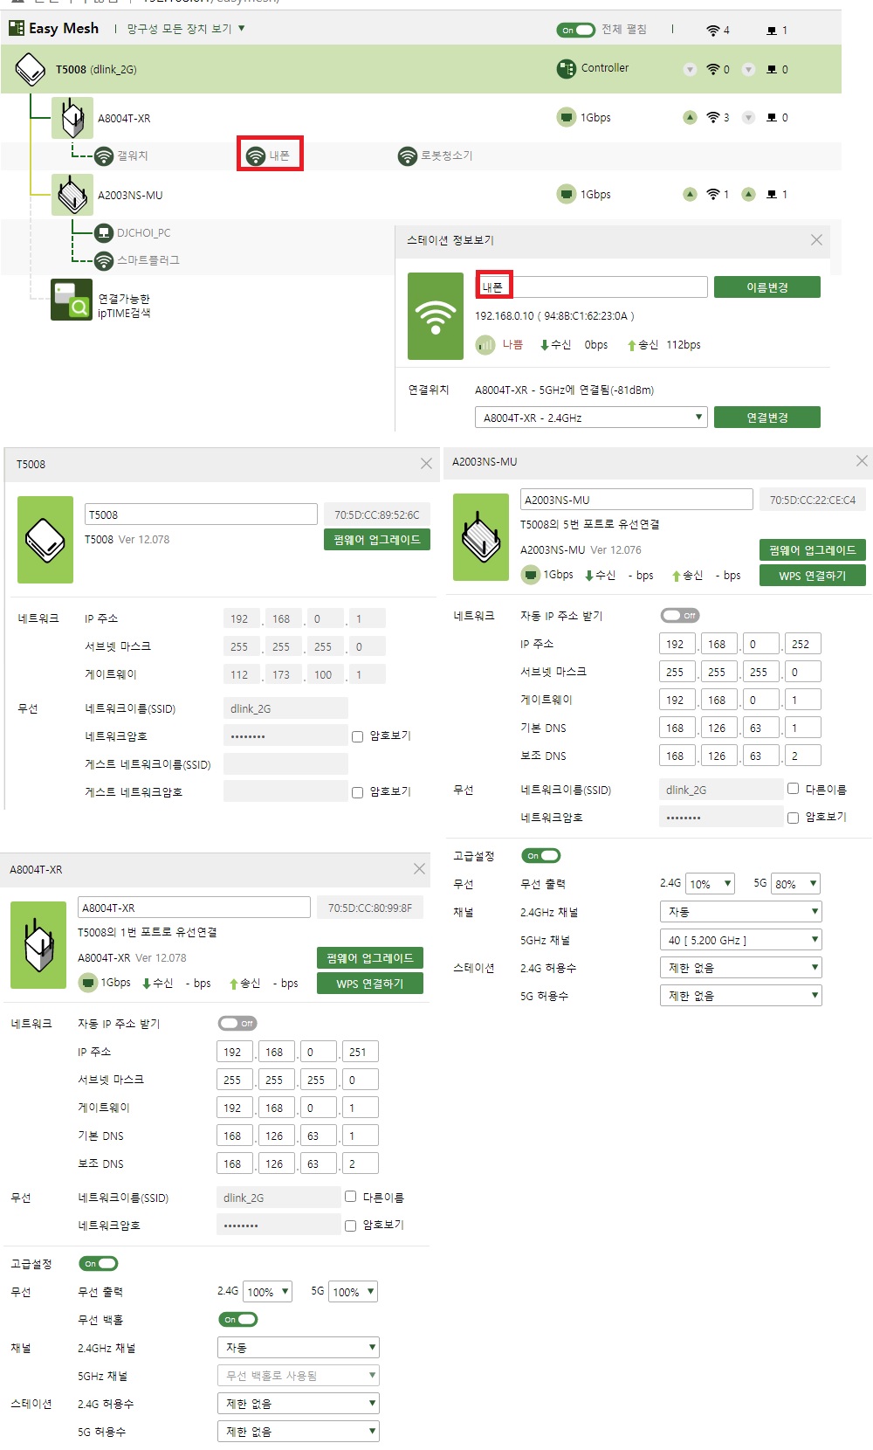Click WPS 연결하기 in A2003NS-MU panel
The width and height of the screenshot is (873, 1450).
(813, 576)
